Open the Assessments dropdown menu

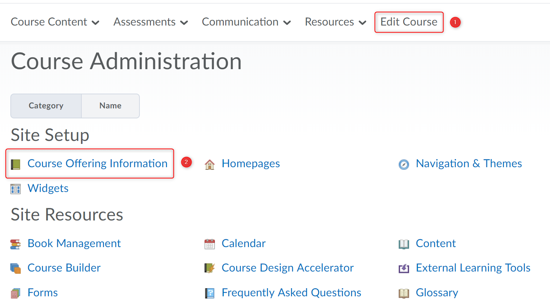(x=151, y=22)
